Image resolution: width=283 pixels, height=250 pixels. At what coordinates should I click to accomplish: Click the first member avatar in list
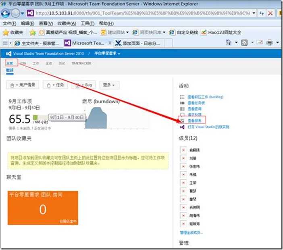click(x=183, y=150)
